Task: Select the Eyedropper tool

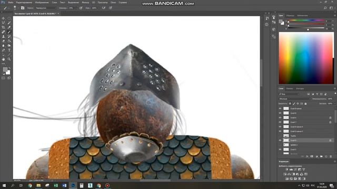Action: tap(9, 27)
